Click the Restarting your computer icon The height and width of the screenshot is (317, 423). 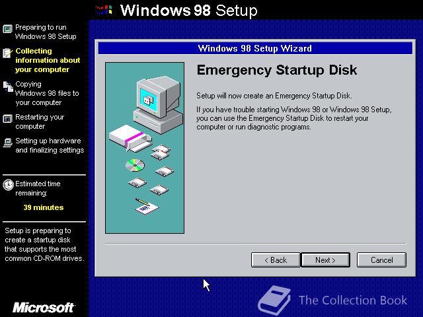tap(7, 119)
